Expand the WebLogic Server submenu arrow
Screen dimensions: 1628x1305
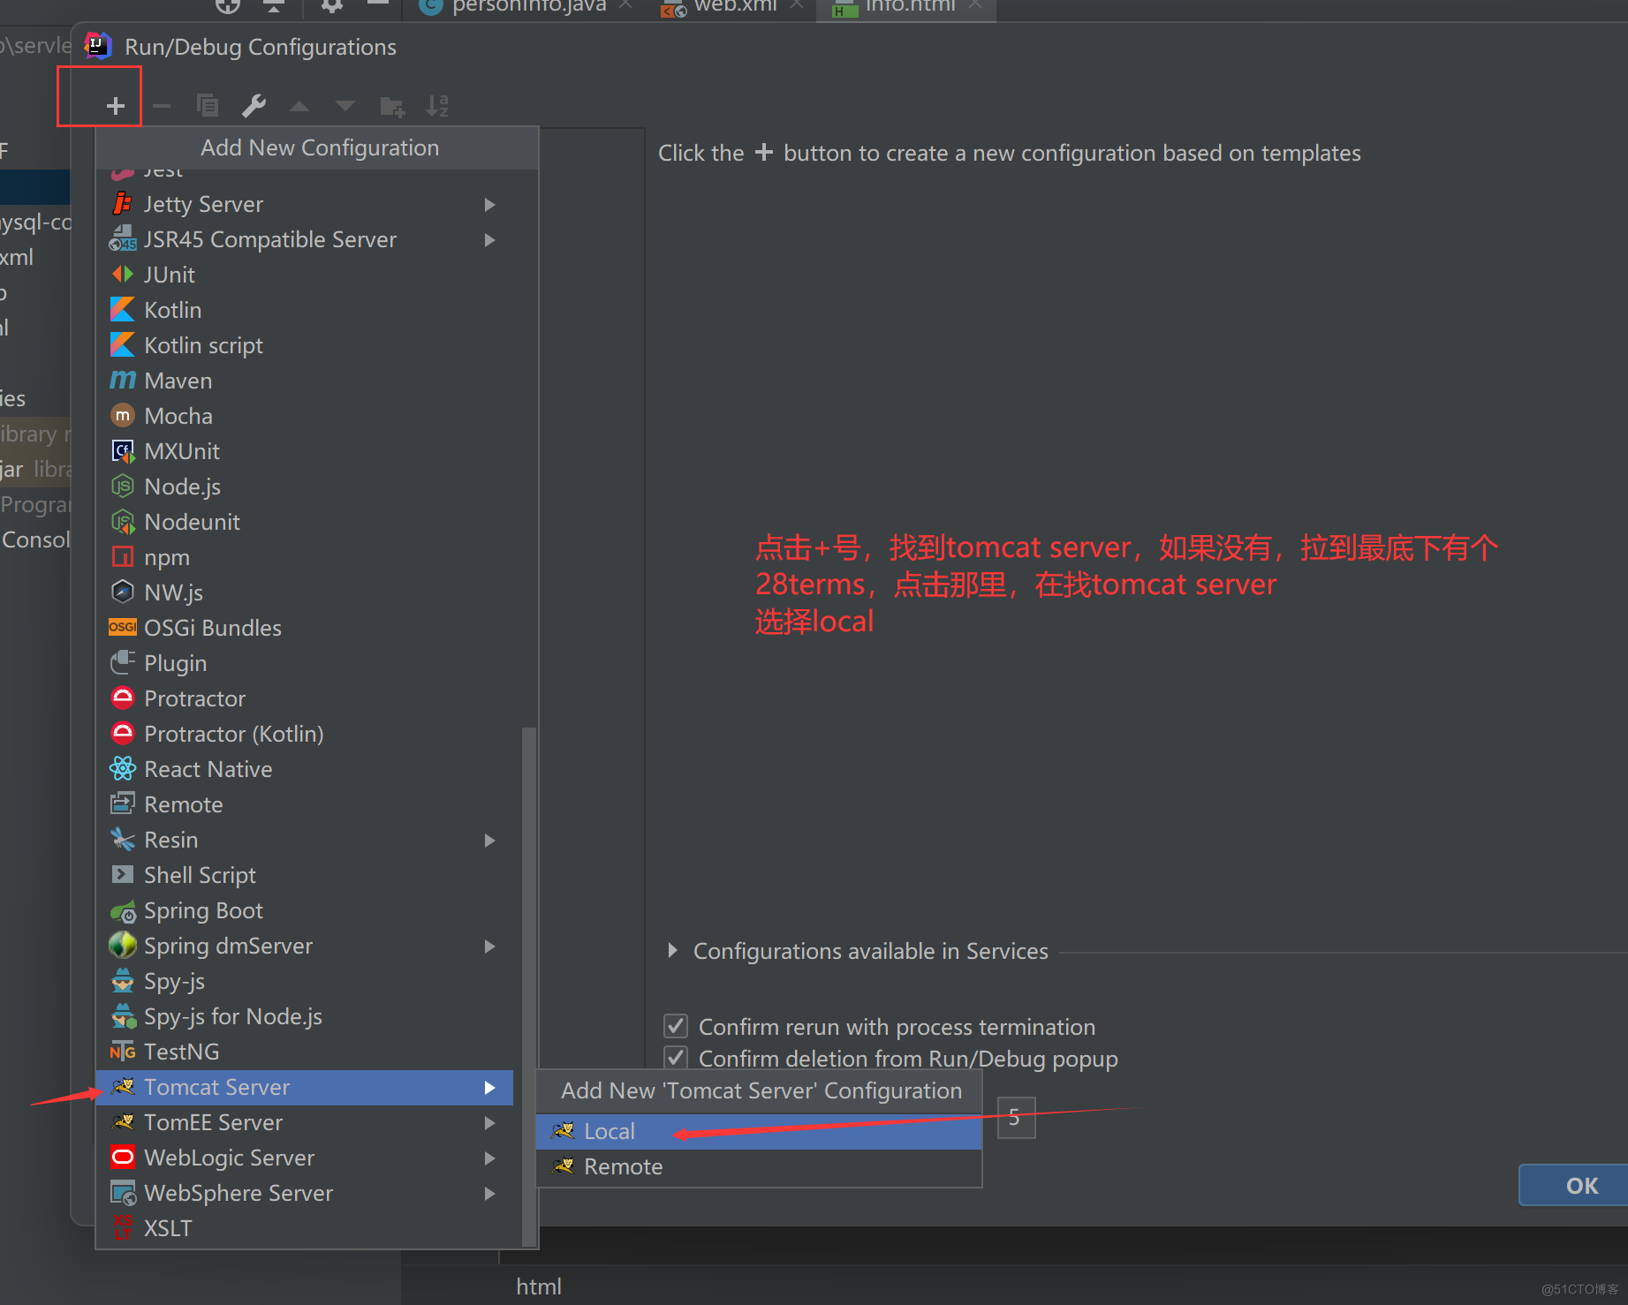[x=490, y=1158]
